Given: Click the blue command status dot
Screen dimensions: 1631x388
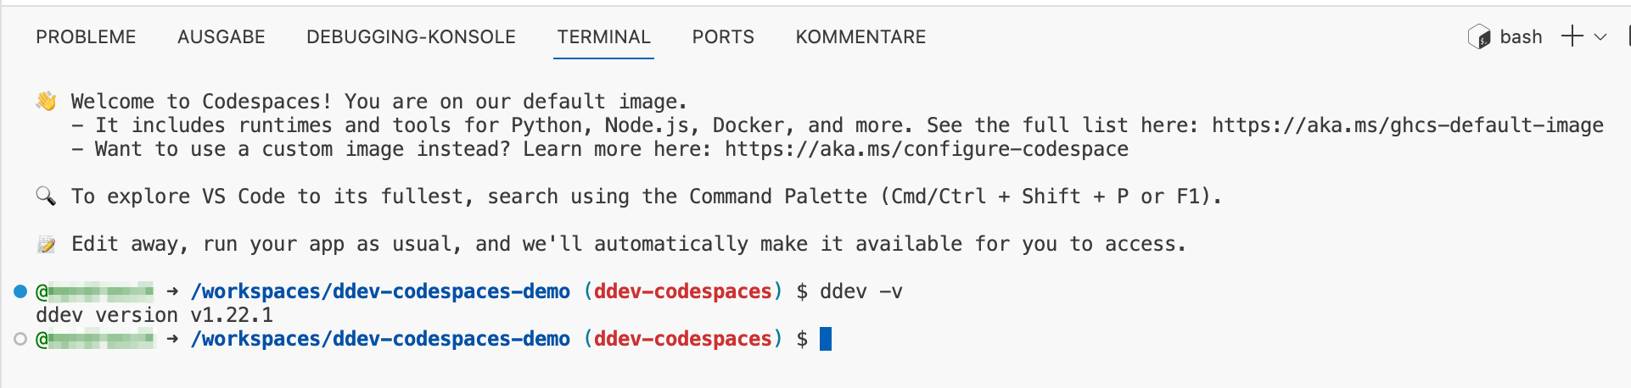Looking at the screenshot, I should [20, 291].
